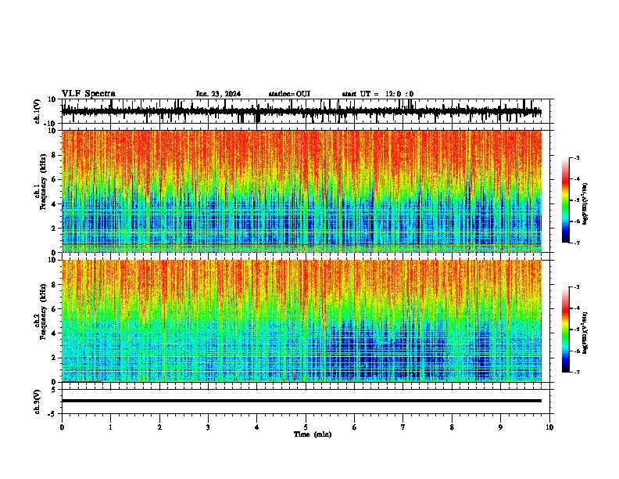Click the log PSD label beside ch.1 colorbar
The image size is (619, 479).
click(585, 204)
